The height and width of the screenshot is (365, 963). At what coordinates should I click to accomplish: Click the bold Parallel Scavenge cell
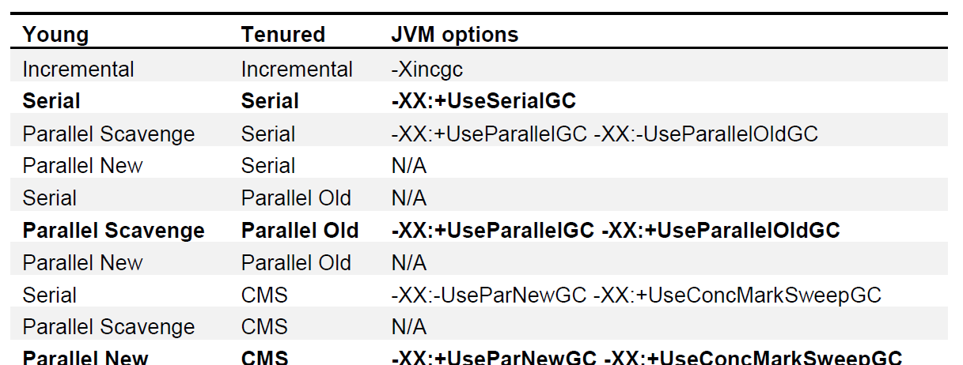114,231
